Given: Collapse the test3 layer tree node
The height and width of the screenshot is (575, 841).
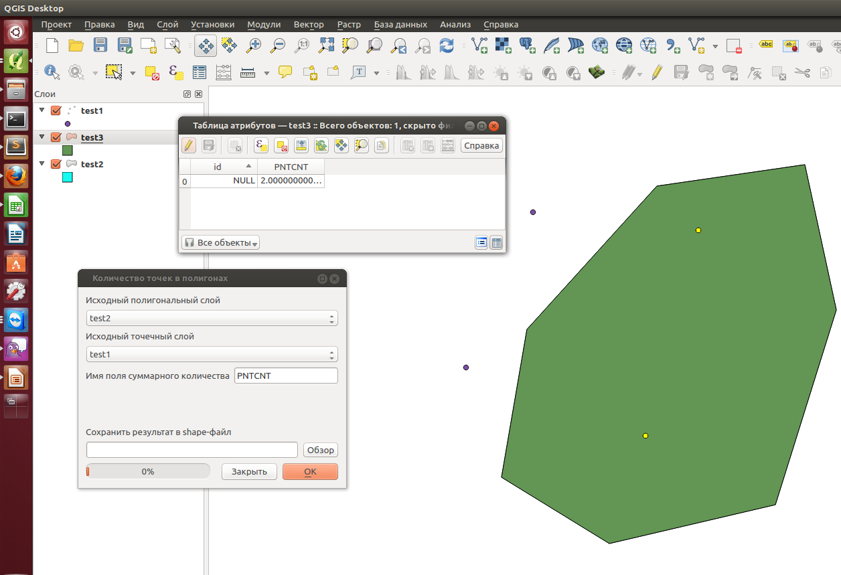Looking at the screenshot, I should (x=42, y=137).
